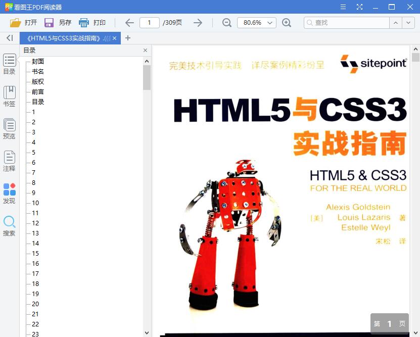Click the page number input field

coord(150,23)
